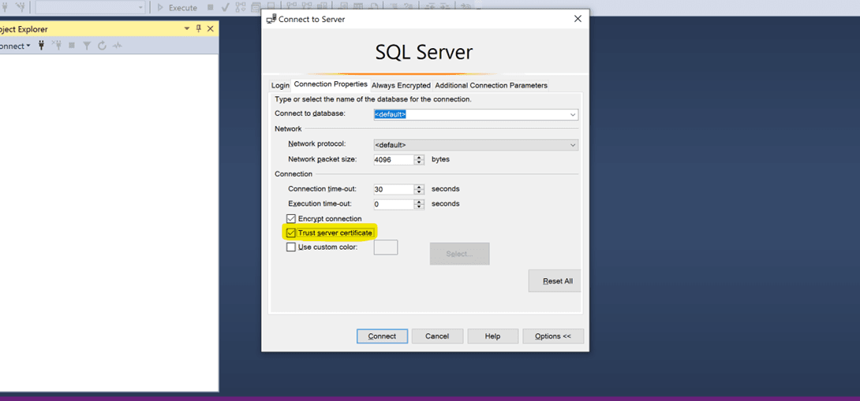Click the Disconnect icon in Object Explorer toolbar
Screen dimensions: 860x401
pyautogui.click(x=56, y=46)
